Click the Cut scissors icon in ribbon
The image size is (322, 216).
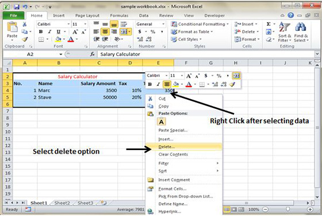[25, 24]
